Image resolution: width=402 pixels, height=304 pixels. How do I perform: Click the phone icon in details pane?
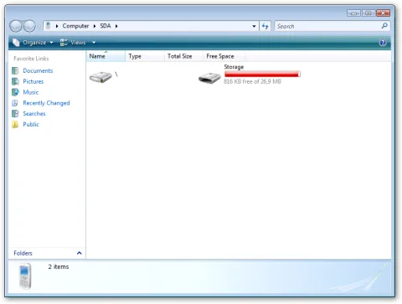tap(25, 276)
